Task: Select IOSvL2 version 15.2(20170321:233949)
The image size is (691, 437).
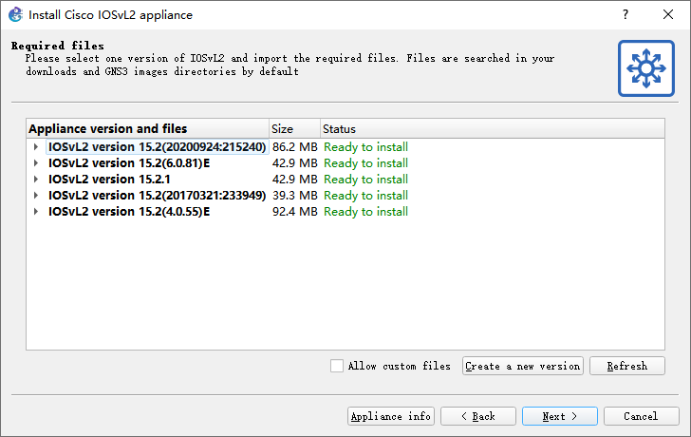Action: 157,196
